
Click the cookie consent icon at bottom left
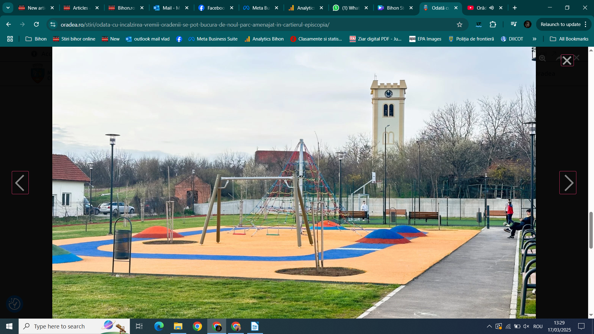[x=14, y=304]
